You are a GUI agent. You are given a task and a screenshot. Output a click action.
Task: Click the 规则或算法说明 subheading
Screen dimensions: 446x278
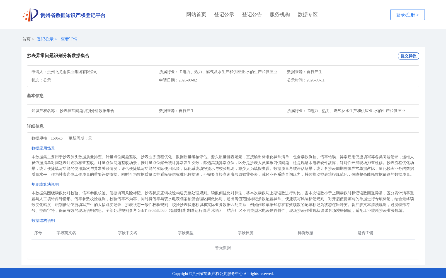click(x=45, y=184)
